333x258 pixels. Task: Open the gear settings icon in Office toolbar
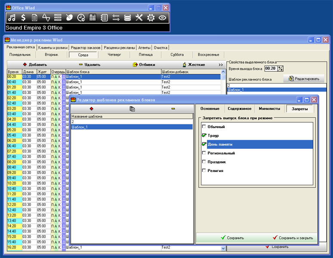click(x=151, y=18)
